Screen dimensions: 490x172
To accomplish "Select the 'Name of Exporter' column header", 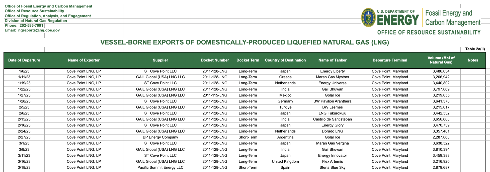I will pos(84,60).
